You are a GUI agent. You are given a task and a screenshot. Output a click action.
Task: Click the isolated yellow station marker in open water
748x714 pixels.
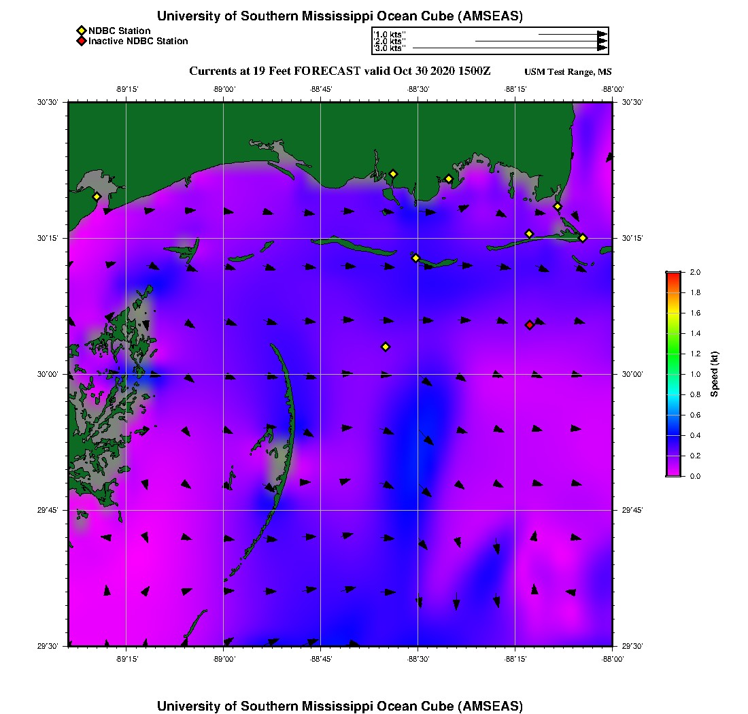coord(386,347)
